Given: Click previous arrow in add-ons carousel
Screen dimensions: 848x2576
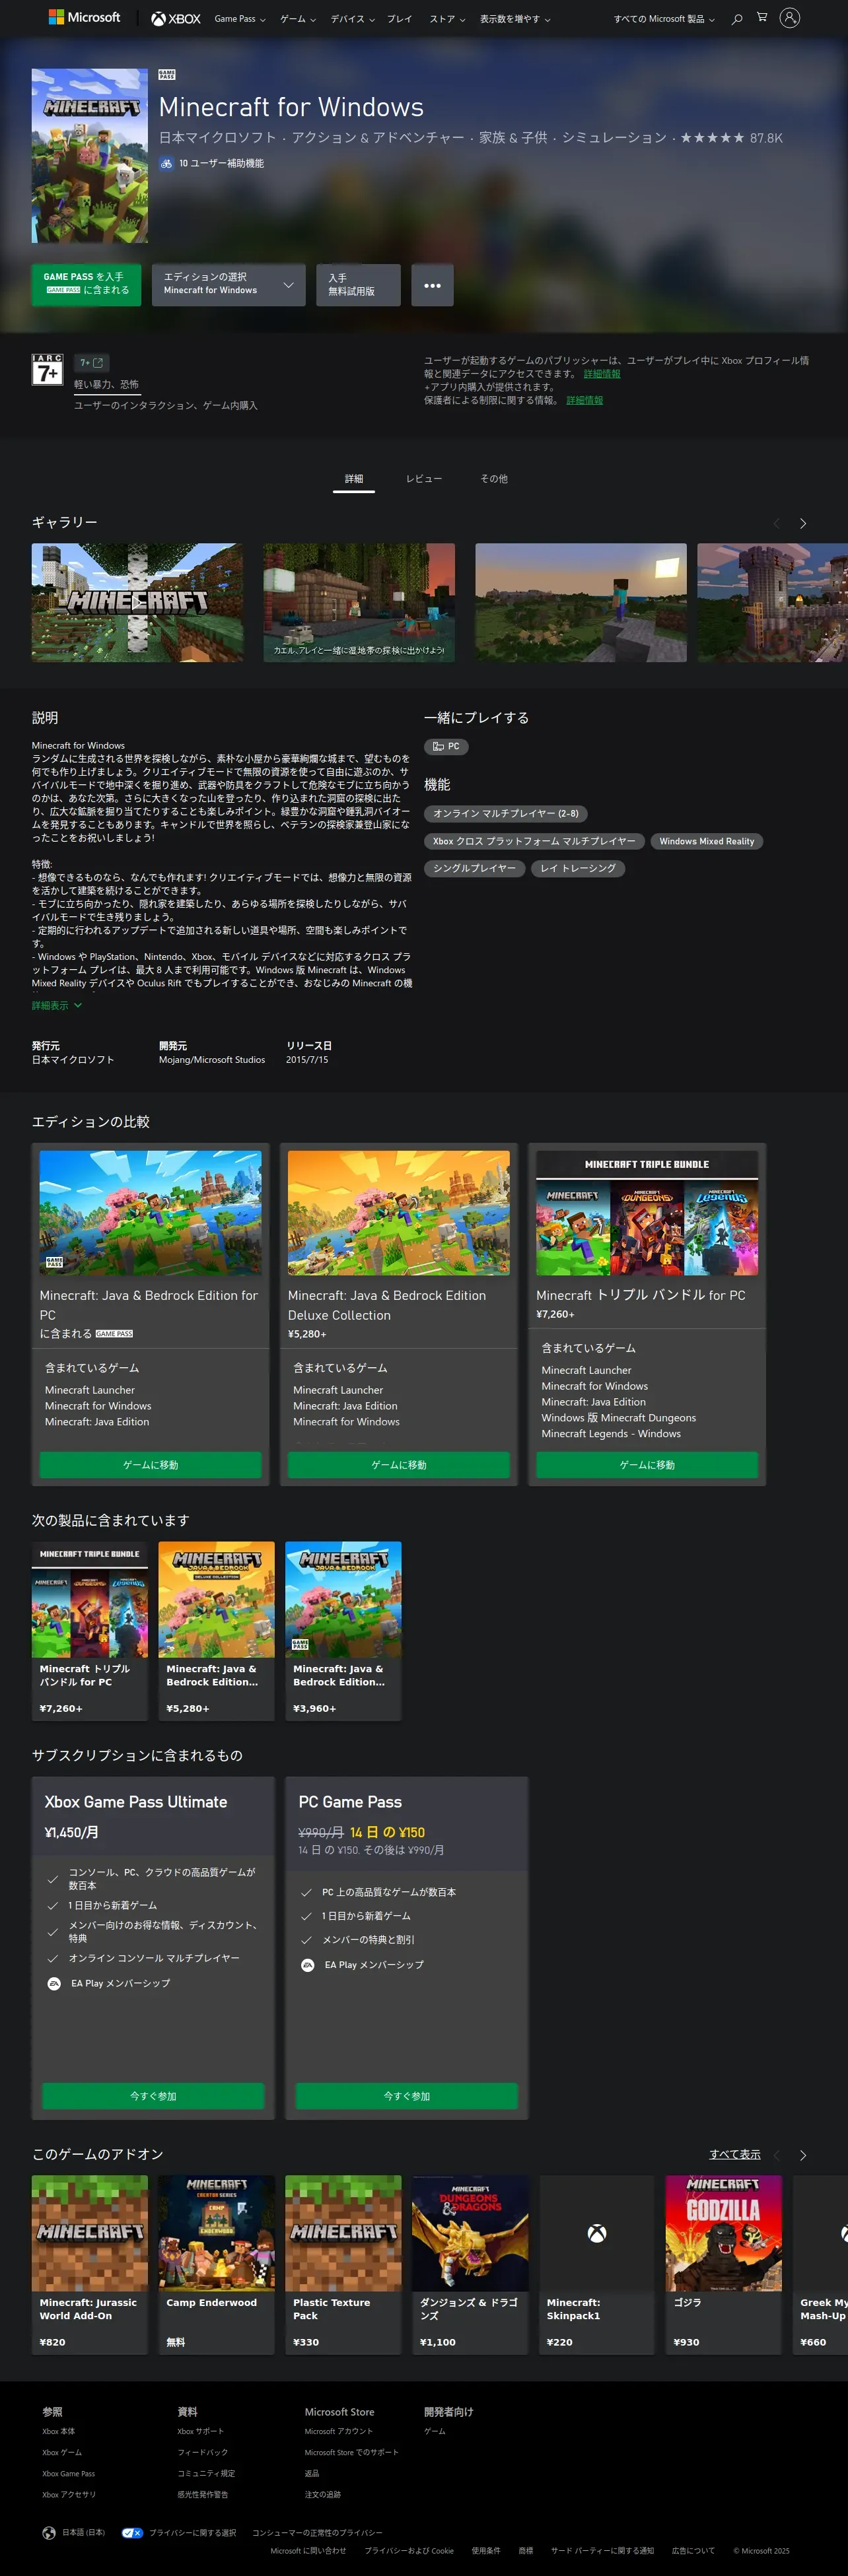Looking at the screenshot, I should point(776,2155).
